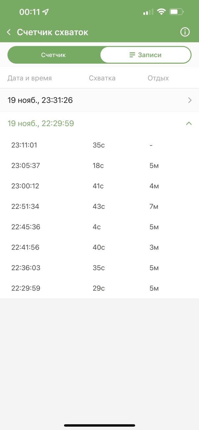This screenshot has height=430, width=199.
Task: Switch to the Счетчик tab
Action: [54, 55]
